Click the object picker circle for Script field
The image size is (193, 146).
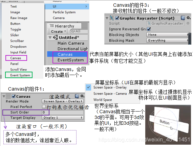188,23
